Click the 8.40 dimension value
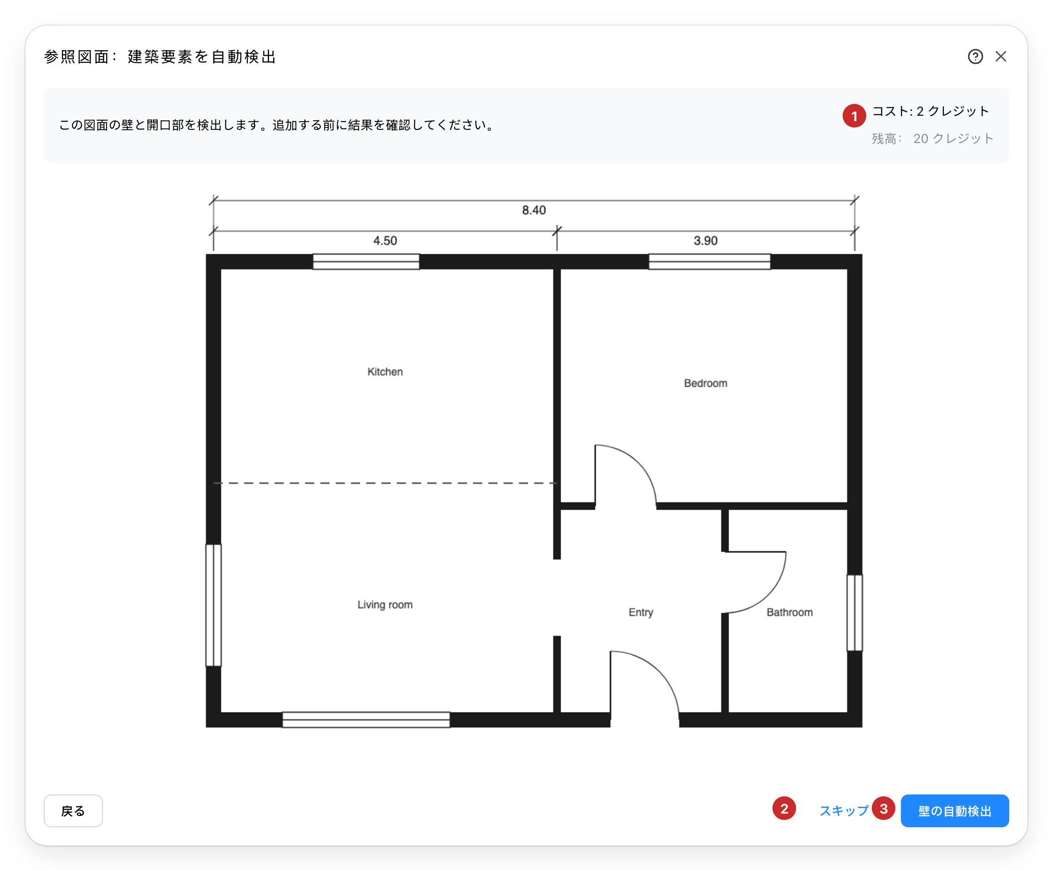The height and width of the screenshot is (871, 1053). 534,210
